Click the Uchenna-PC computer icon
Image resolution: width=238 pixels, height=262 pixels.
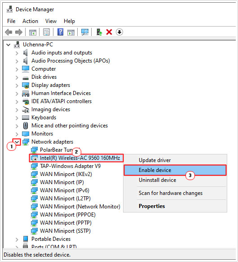tap(17, 45)
